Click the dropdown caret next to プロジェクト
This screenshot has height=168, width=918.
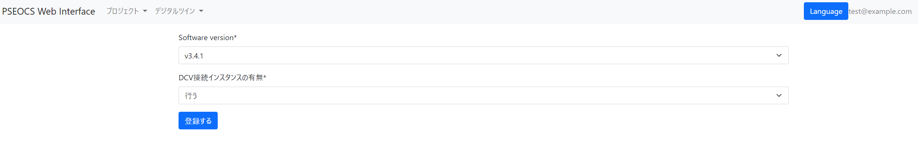point(145,11)
